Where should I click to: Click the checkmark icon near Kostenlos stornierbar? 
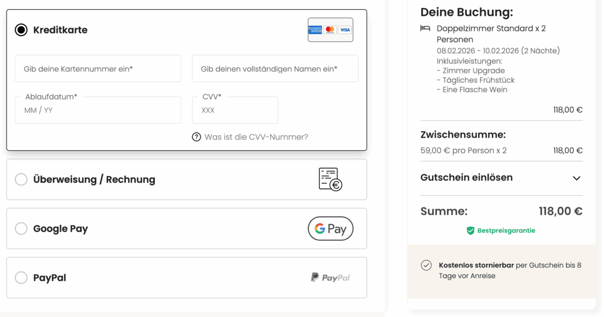(426, 265)
